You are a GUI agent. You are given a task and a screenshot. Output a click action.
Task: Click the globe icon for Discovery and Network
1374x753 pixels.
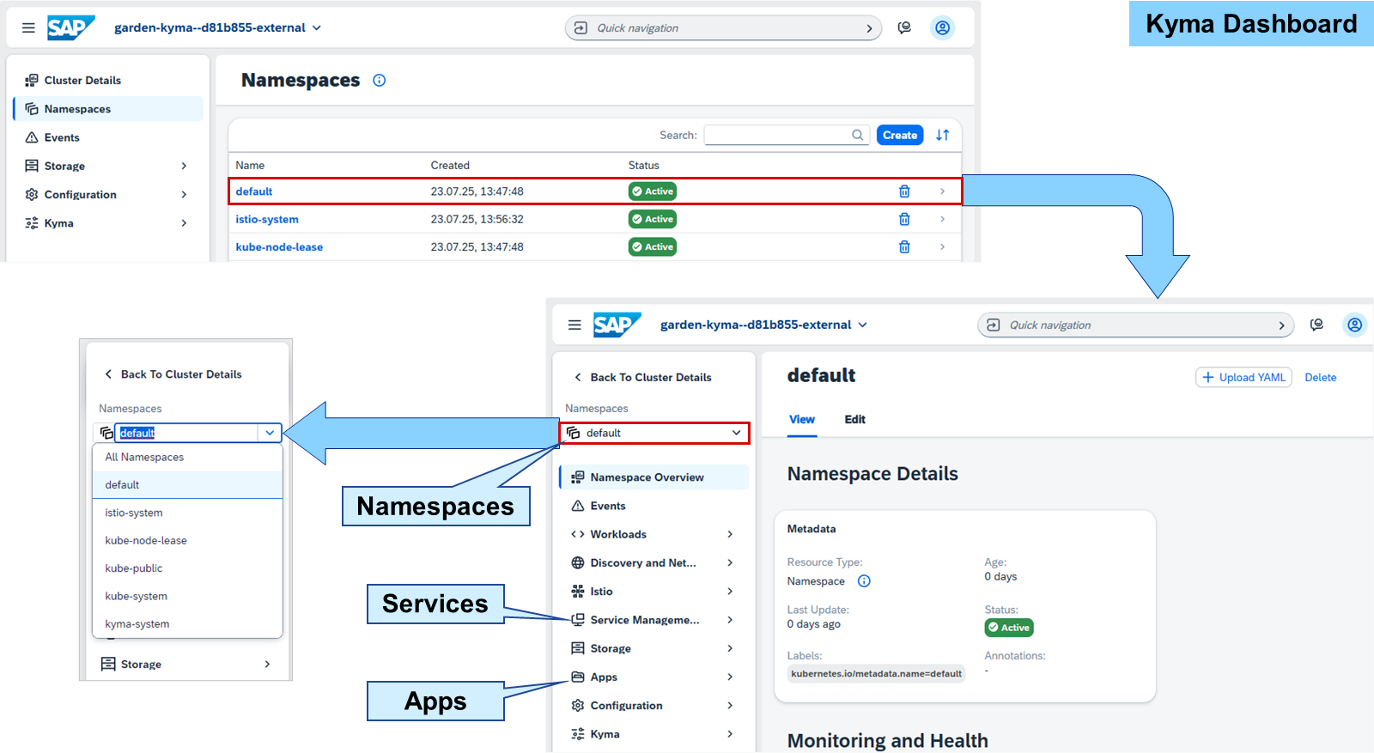tap(578, 563)
